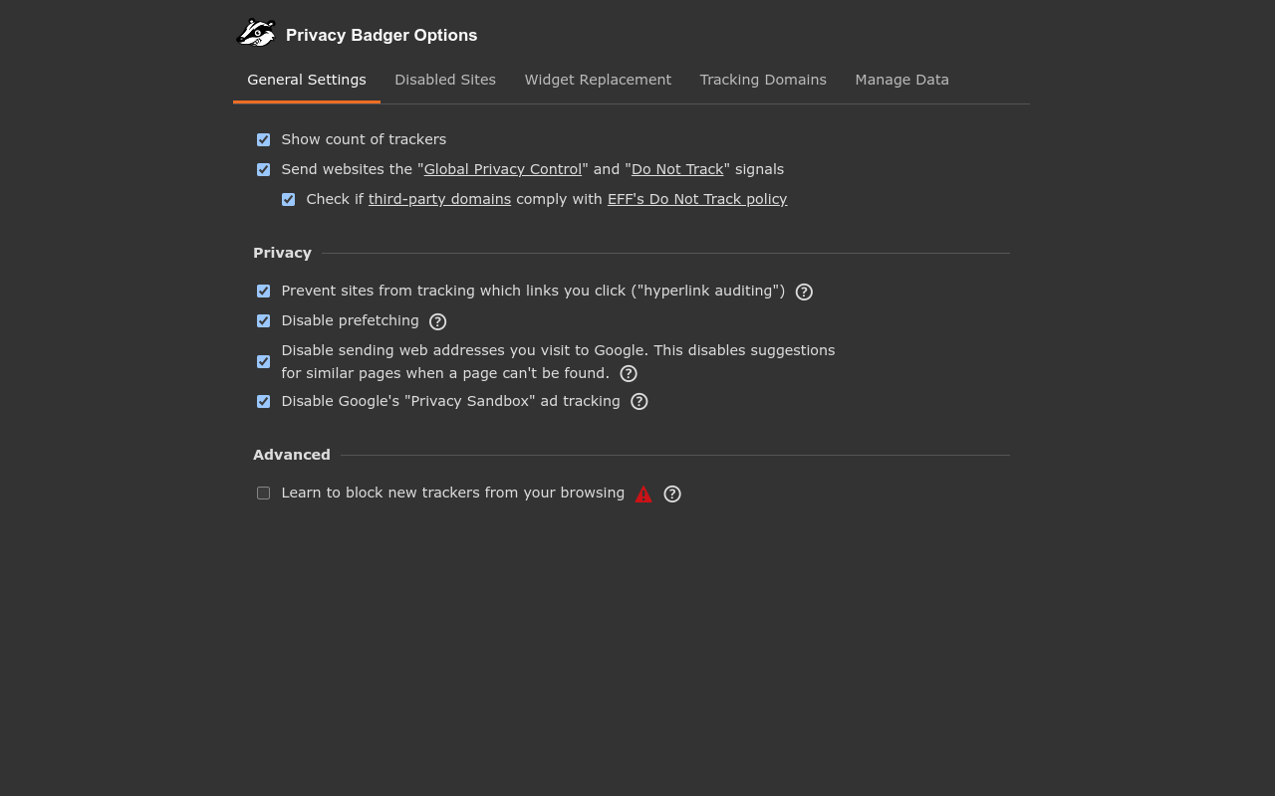The width and height of the screenshot is (1275, 796).
Task: Toggle the EFF Do Not Track compliance checkbox
Action: pos(288,200)
